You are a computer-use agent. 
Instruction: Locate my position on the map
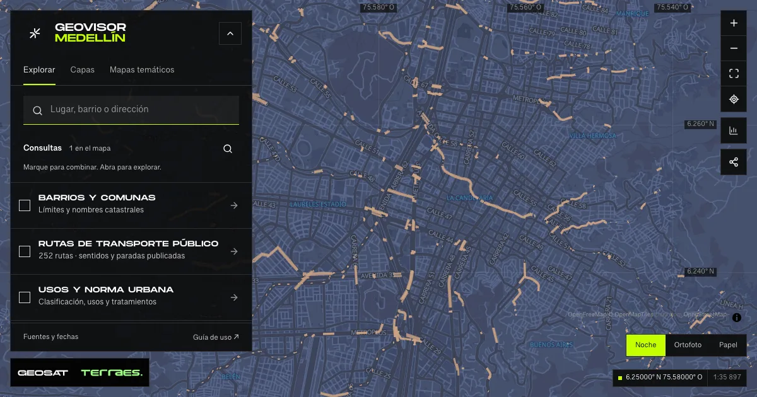pyautogui.click(x=734, y=99)
